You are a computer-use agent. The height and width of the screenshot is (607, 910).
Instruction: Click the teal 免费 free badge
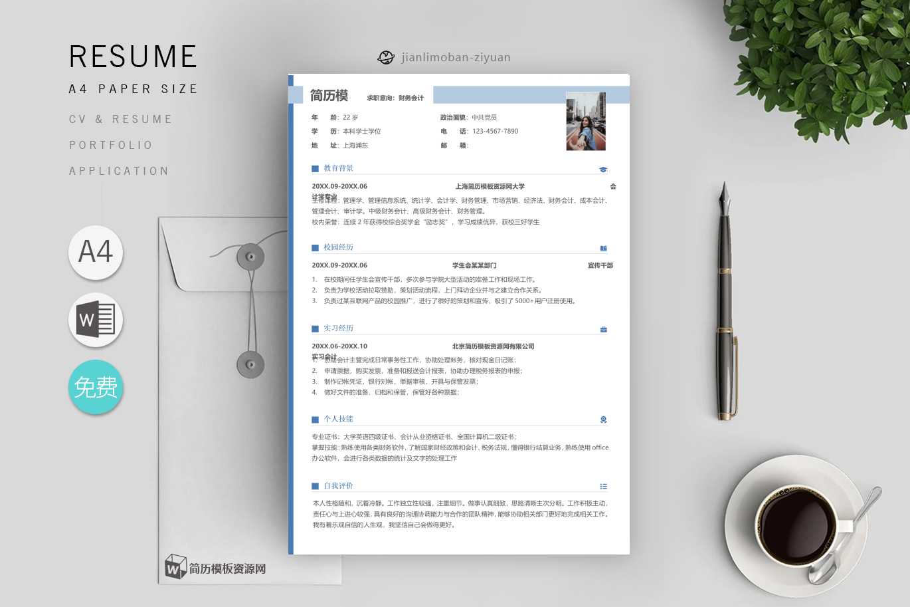pos(96,387)
